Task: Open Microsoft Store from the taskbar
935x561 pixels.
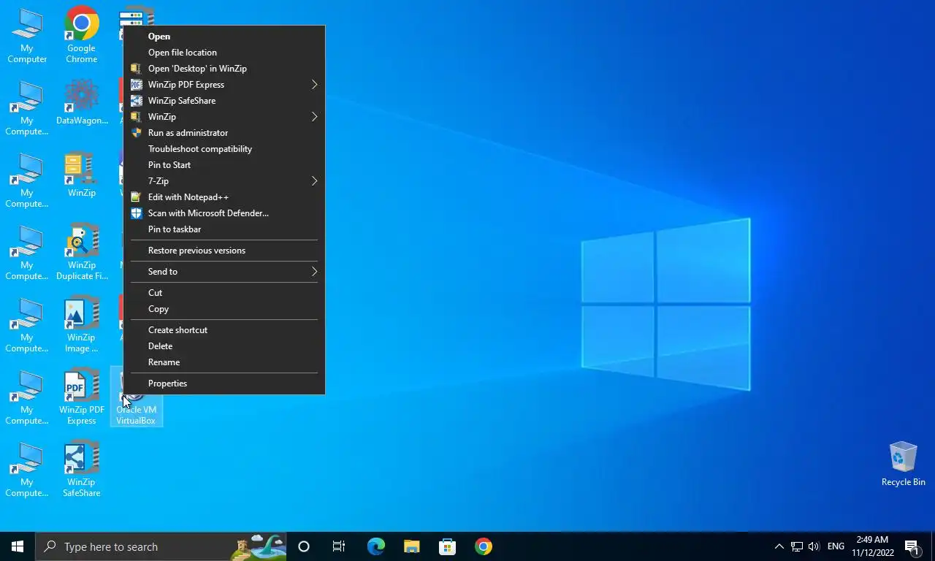Action: coord(447,546)
